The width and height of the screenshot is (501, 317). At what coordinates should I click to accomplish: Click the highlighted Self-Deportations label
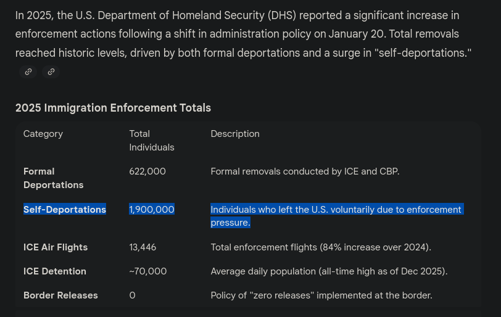point(65,210)
